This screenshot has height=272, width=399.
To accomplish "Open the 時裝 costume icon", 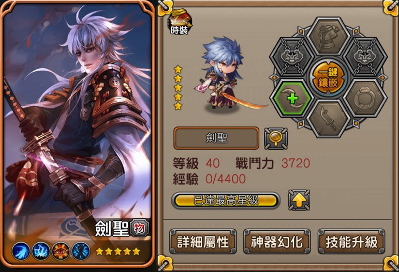I will tap(180, 22).
